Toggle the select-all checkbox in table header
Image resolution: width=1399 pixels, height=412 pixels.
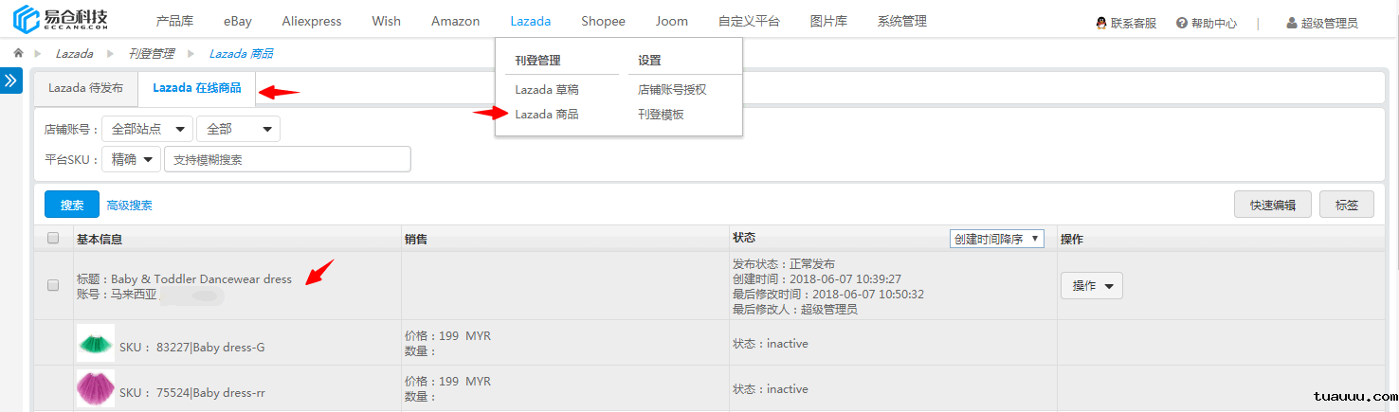point(53,239)
